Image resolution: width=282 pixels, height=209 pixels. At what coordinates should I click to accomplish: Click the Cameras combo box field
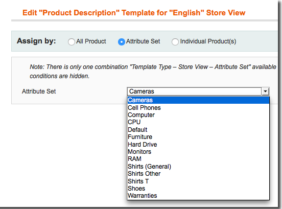pos(198,91)
